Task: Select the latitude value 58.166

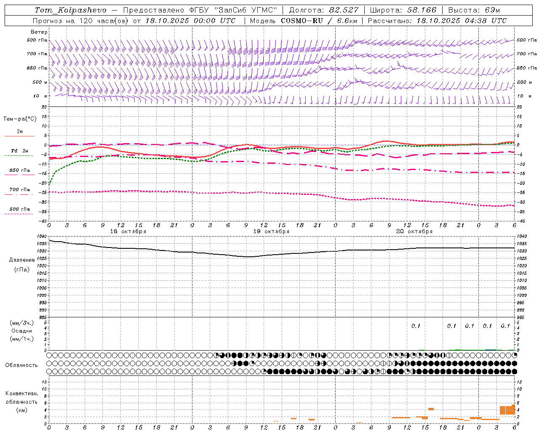Action: 422,10
